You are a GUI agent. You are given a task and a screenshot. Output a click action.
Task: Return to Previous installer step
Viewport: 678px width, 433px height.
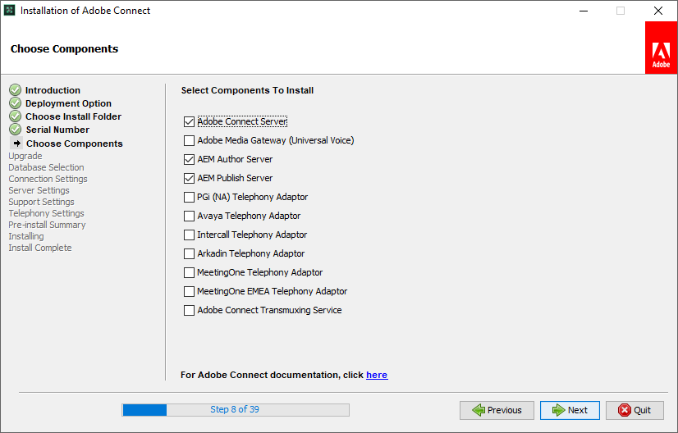point(497,410)
